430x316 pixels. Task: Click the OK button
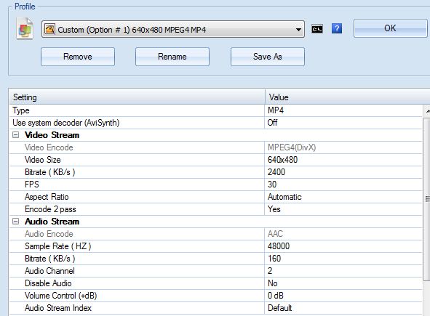pyautogui.click(x=390, y=28)
